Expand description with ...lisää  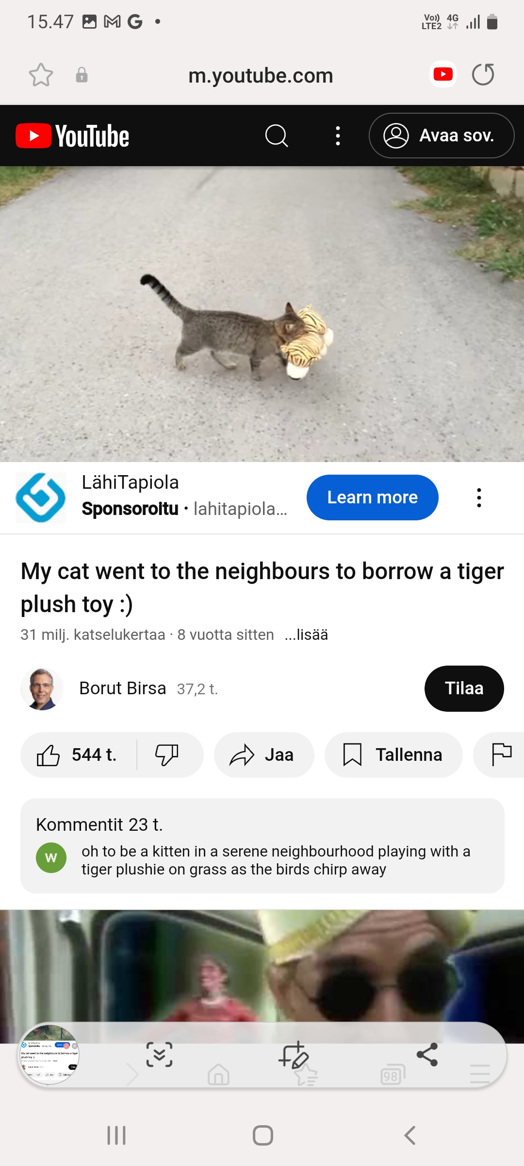(x=306, y=634)
